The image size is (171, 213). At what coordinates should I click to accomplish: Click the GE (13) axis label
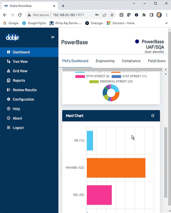tap(79, 140)
